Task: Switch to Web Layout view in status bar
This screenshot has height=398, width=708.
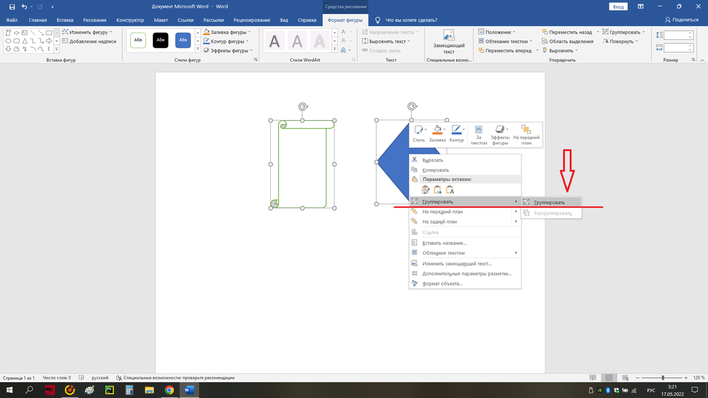Action: click(x=625, y=377)
